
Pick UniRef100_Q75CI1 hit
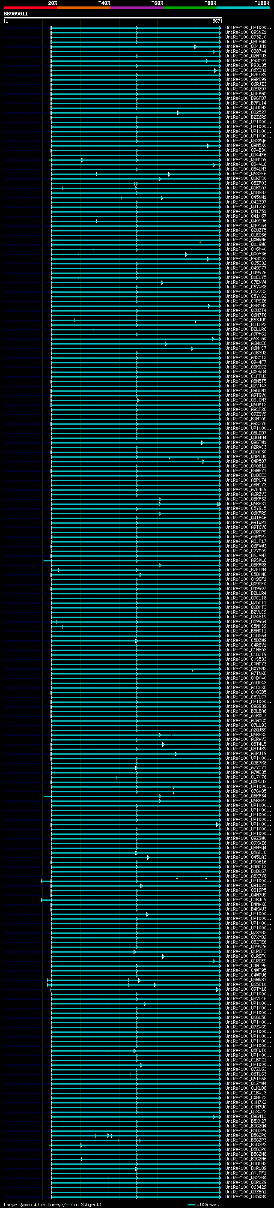[x=246, y=603]
